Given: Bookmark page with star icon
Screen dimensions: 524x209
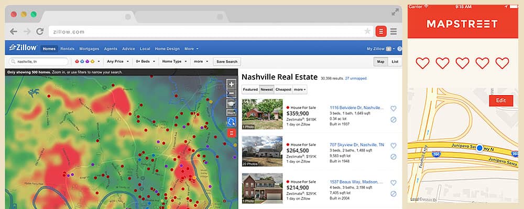Looking at the screenshot, I should click(367, 31).
